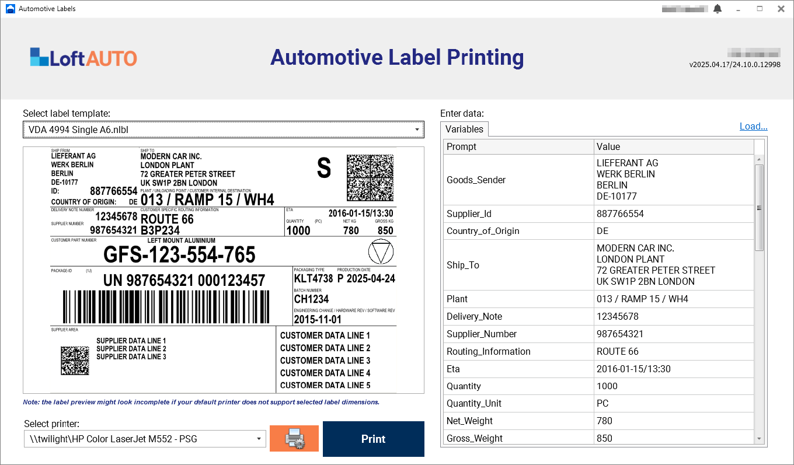The width and height of the screenshot is (794, 465).
Task: Click the supplier area data matrix code
Action: (x=75, y=361)
